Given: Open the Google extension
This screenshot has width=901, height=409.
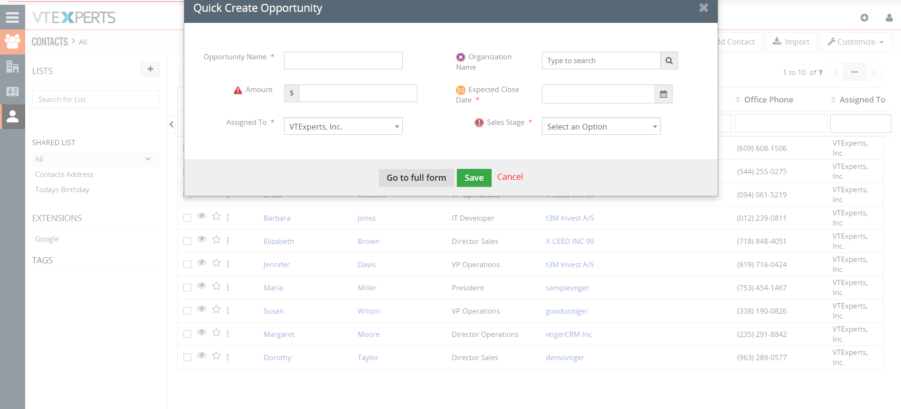Looking at the screenshot, I should tap(47, 239).
